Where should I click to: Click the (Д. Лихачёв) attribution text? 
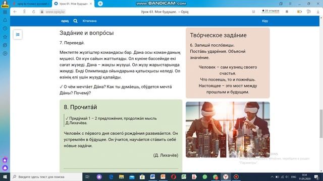point(166,155)
